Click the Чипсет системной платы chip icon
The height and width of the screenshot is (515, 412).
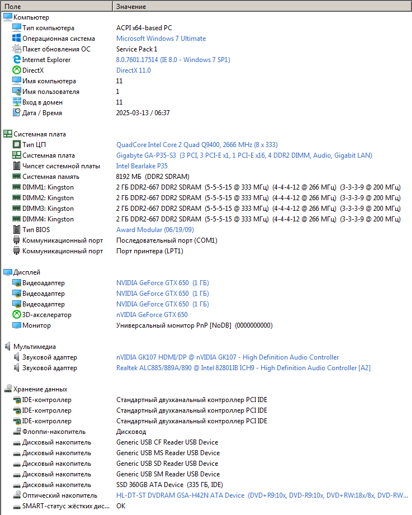16,166
